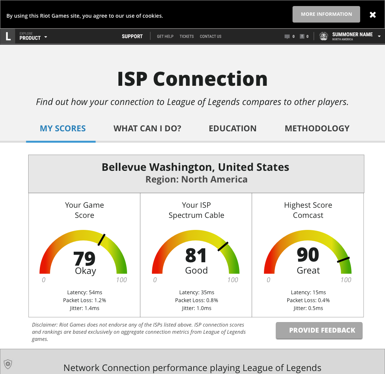The image size is (385, 374).
Task: Click the alert notifications icon
Action: 302,36
